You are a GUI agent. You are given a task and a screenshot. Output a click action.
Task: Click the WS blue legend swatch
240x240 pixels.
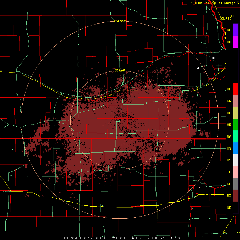pyautogui.click(x=235, y=148)
